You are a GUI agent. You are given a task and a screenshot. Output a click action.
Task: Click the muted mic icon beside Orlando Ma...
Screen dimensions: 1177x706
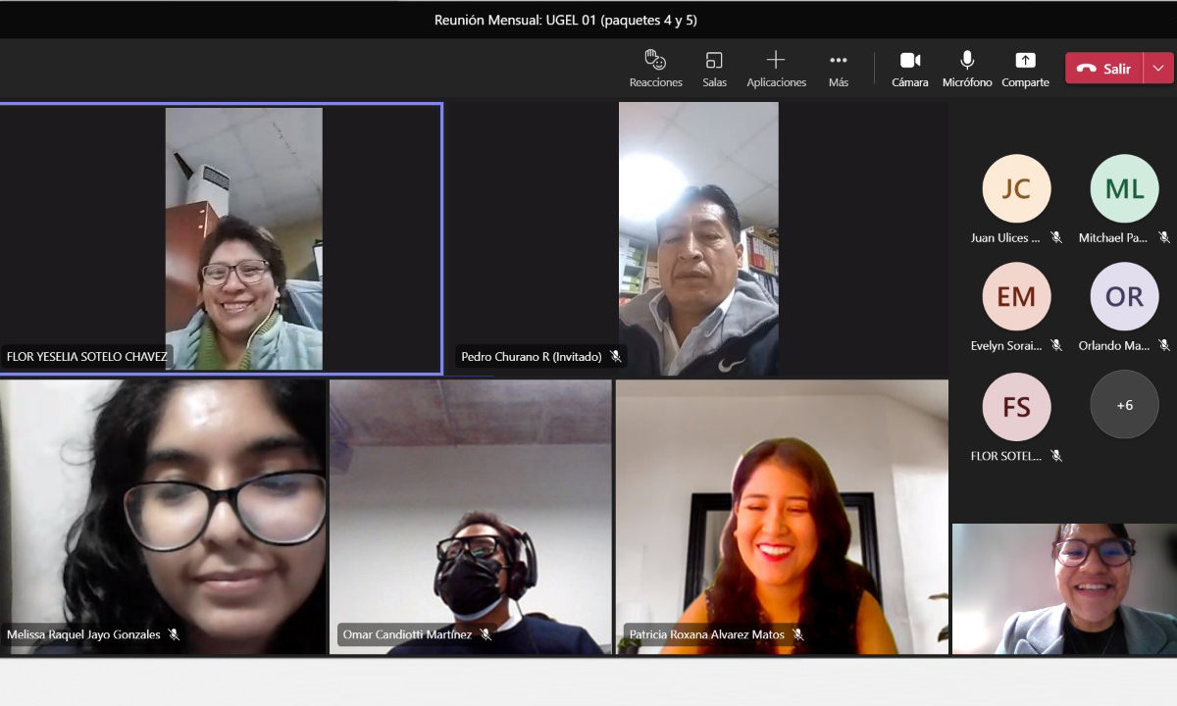tap(1164, 345)
